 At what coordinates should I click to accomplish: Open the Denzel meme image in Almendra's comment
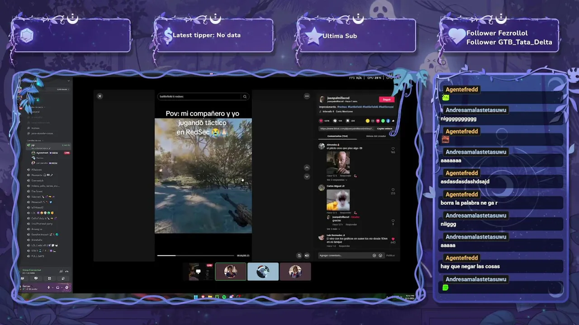338,162
